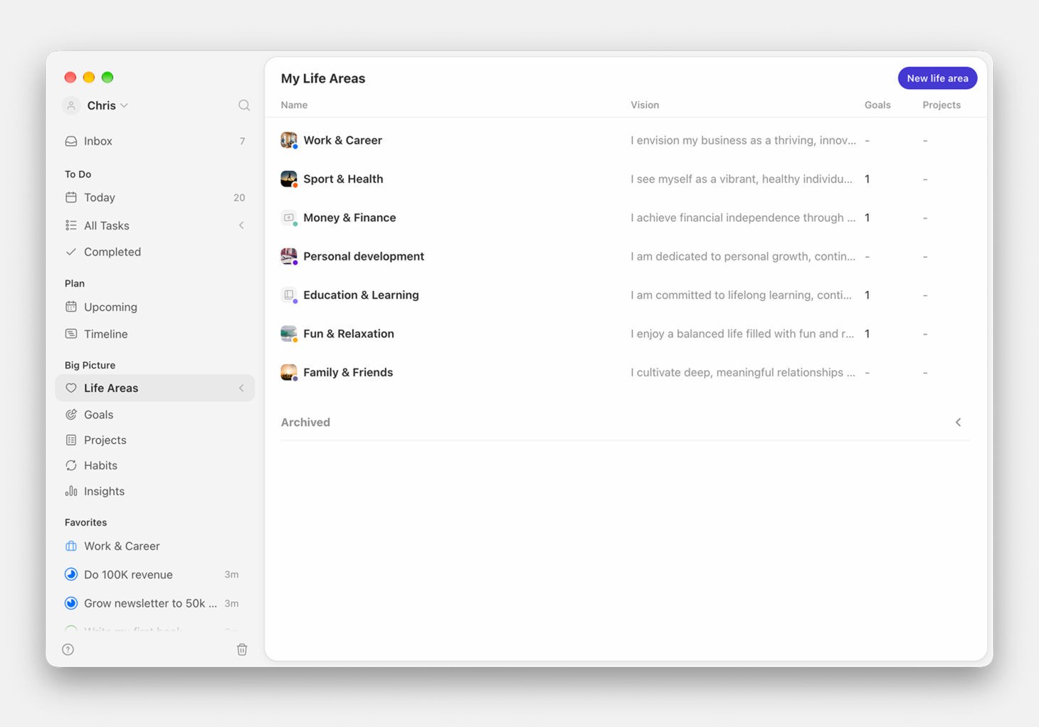The width and height of the screenshot is (1039, 727).
Task: Click the Inbox tray icon
Action: (x=71, y=141)
